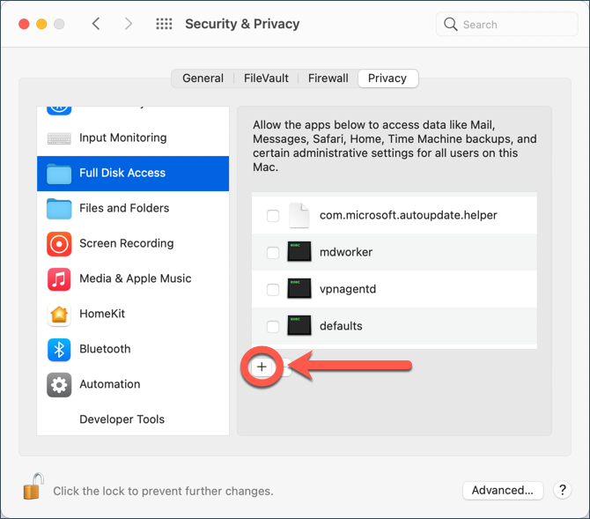
Task: Click the Advanced... button
Action: [x=503, y=490]
